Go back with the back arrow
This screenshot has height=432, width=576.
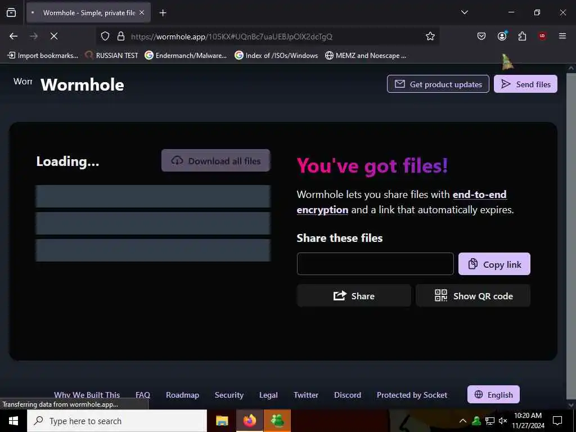coord(13,36)
